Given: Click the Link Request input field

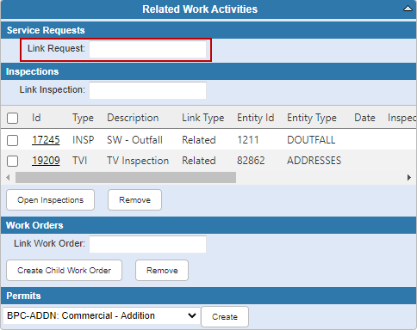Looking at the screenshot, I should point(147,49).
